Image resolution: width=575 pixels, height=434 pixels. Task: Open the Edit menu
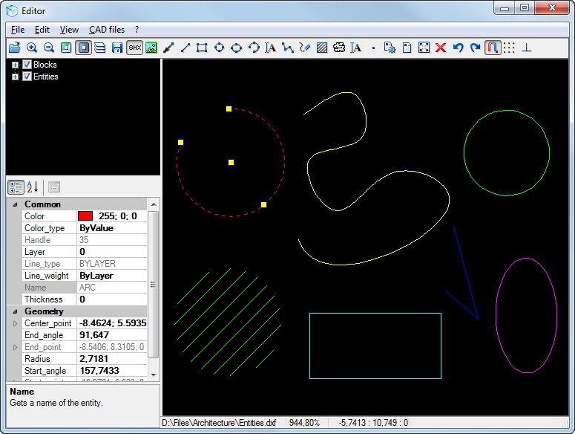42,30
